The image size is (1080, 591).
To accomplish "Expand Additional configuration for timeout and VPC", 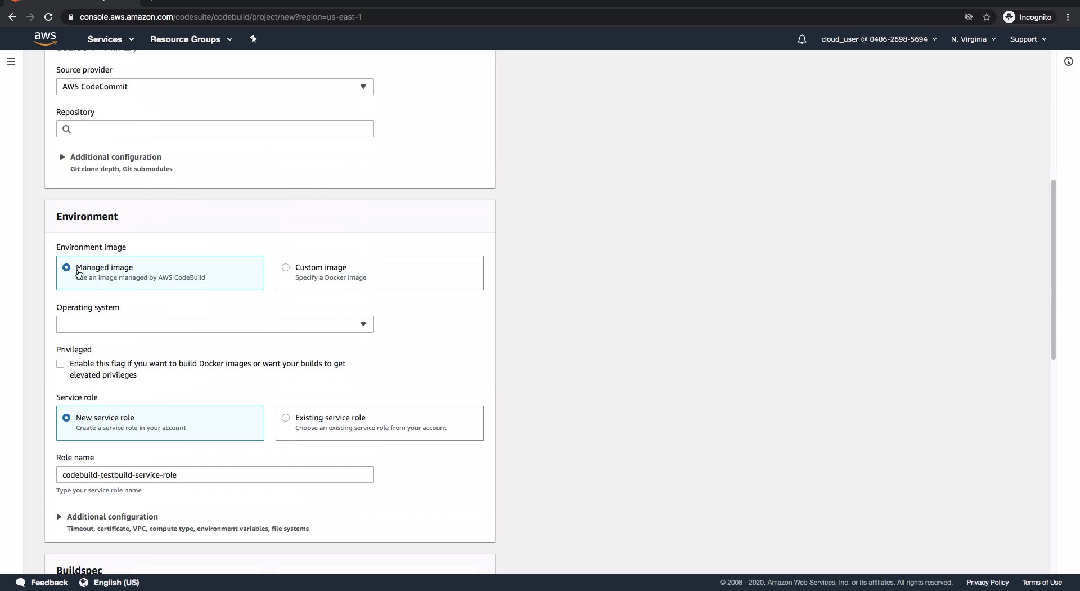I will tap(107, 517).
